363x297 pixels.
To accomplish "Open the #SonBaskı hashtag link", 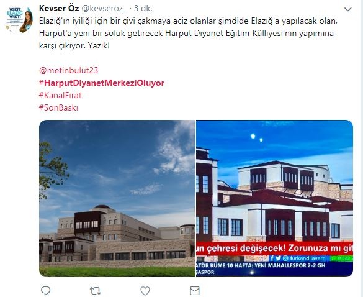I will click(x=58, y=108).
